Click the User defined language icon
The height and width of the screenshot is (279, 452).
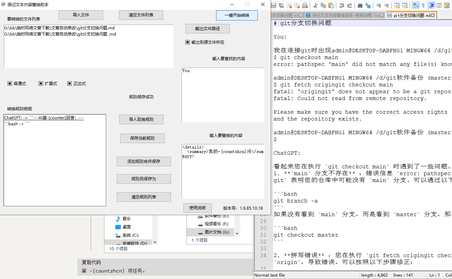439,5
